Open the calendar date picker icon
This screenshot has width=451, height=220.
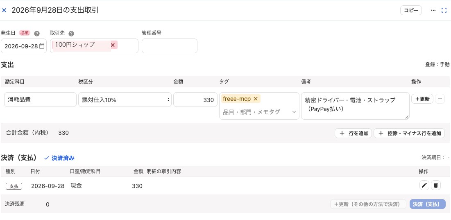pyautogui.click(x=42, y=46)
